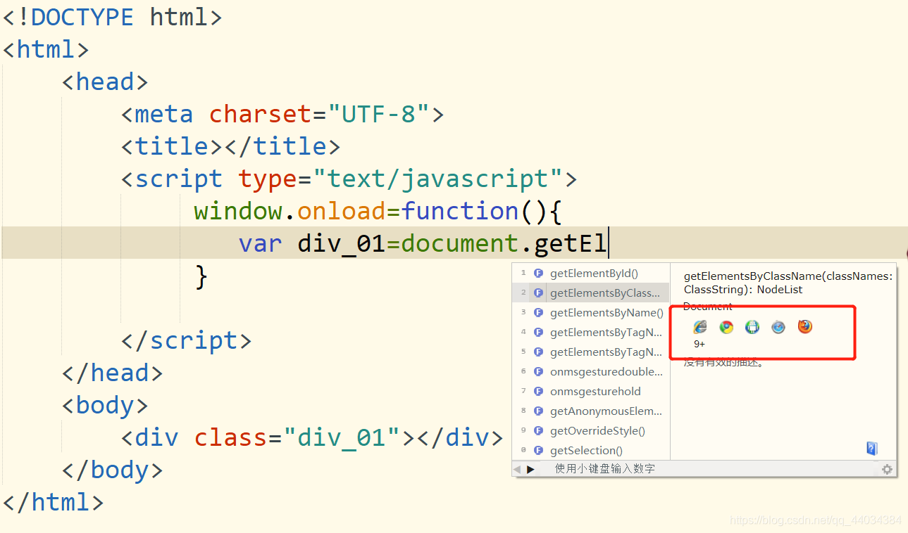The image size is (908, 533).
Task: Open external docs via blue help book icon
Action: point(871,448)
